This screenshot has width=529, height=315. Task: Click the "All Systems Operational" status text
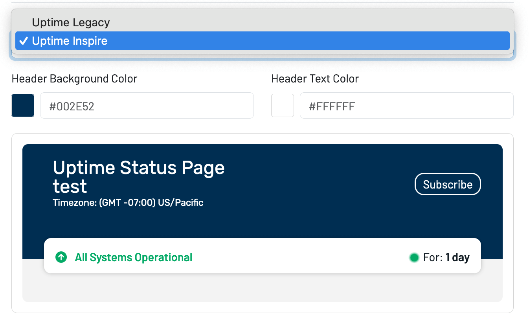(x=134, y=257)
